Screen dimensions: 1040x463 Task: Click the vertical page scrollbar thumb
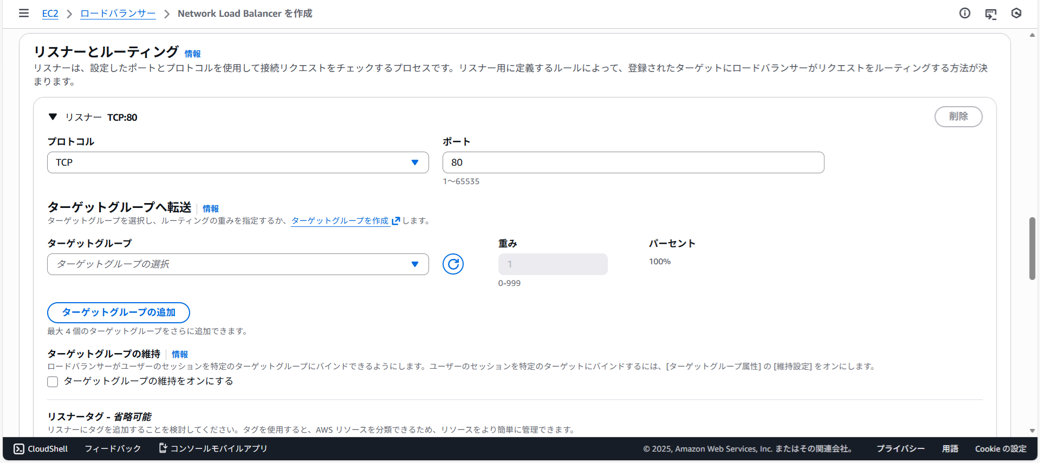(x=1032, y=248)
